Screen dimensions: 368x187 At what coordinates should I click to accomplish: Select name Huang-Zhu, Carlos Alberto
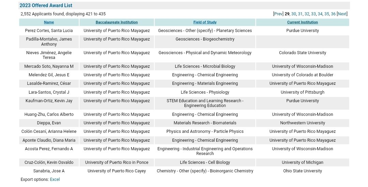pos(49,114)
